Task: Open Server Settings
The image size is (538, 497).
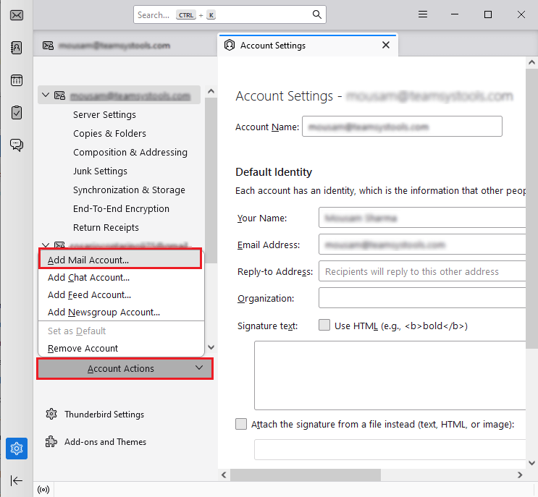Action: click(104, 115)
